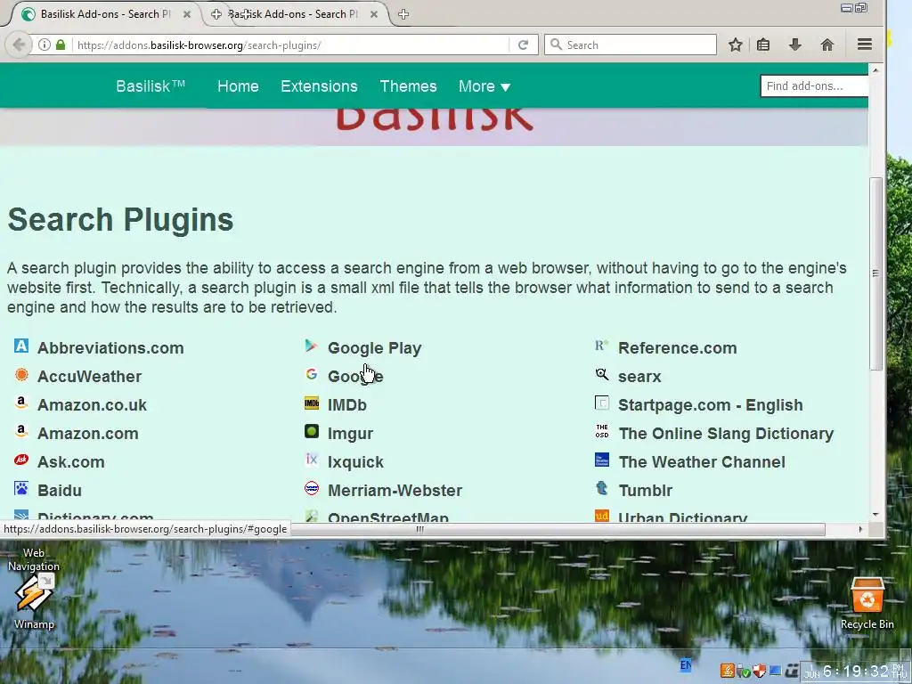Click the horizontal scrollbar thumb
This screenshot has width=912, height=684.
click(420, 529)
